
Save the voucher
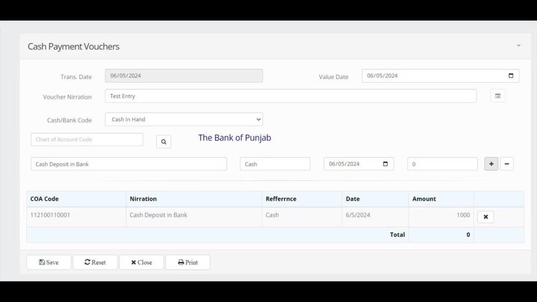(x=49, y=262)
